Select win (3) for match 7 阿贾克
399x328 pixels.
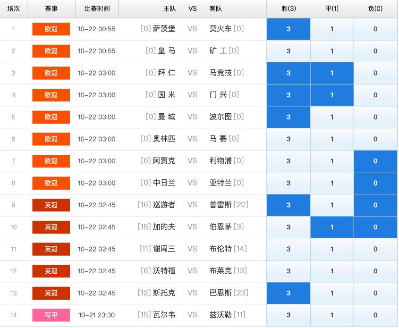coord(289,161)
